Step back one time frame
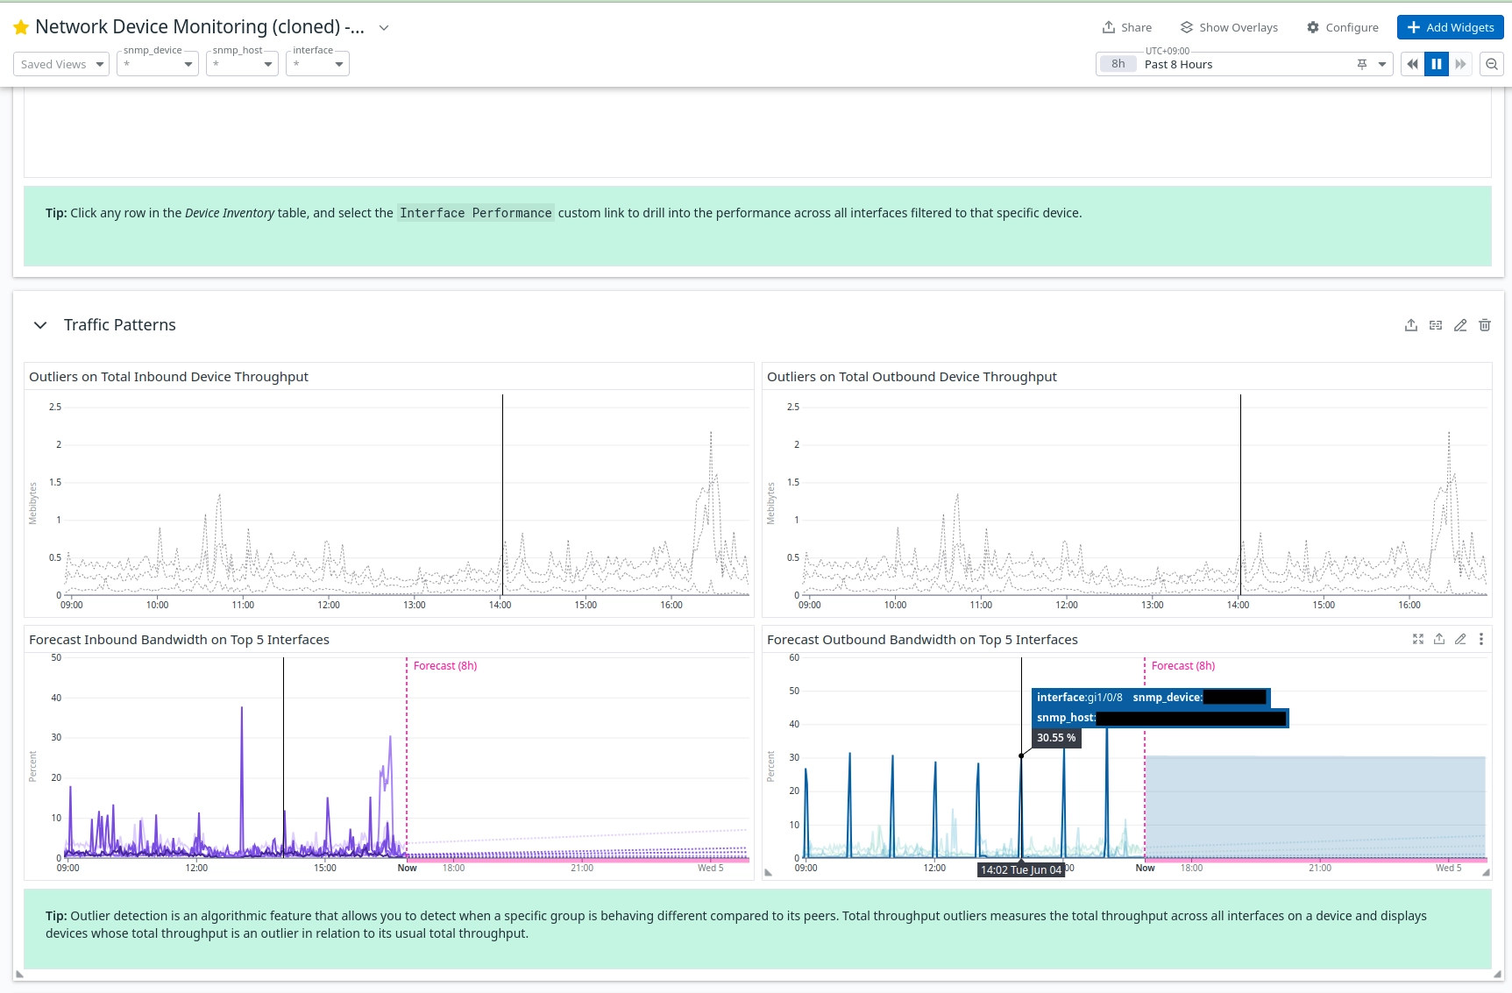 pyautogui.click(x=1412, y=64)
